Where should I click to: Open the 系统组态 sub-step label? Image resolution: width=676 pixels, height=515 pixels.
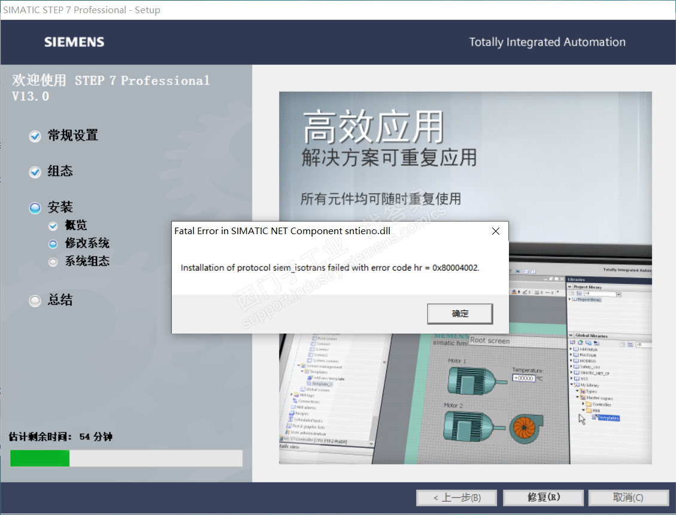[x=87, y=261]
